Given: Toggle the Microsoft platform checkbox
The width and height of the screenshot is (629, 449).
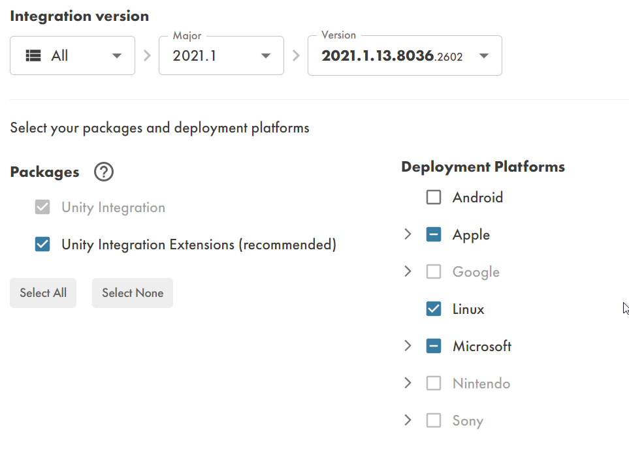Looking at the screenshot, I should [434, 346].
